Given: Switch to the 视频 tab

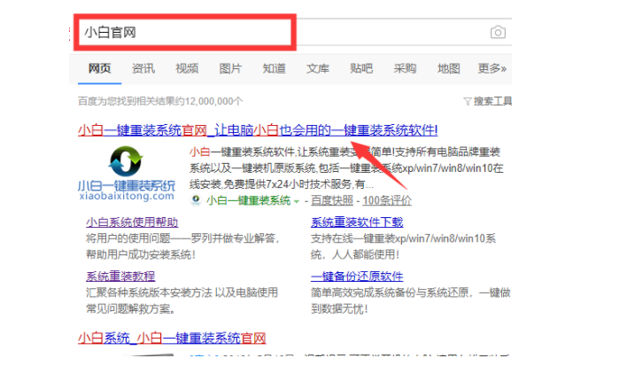Looking at the screenshot, I should point(187,68).
